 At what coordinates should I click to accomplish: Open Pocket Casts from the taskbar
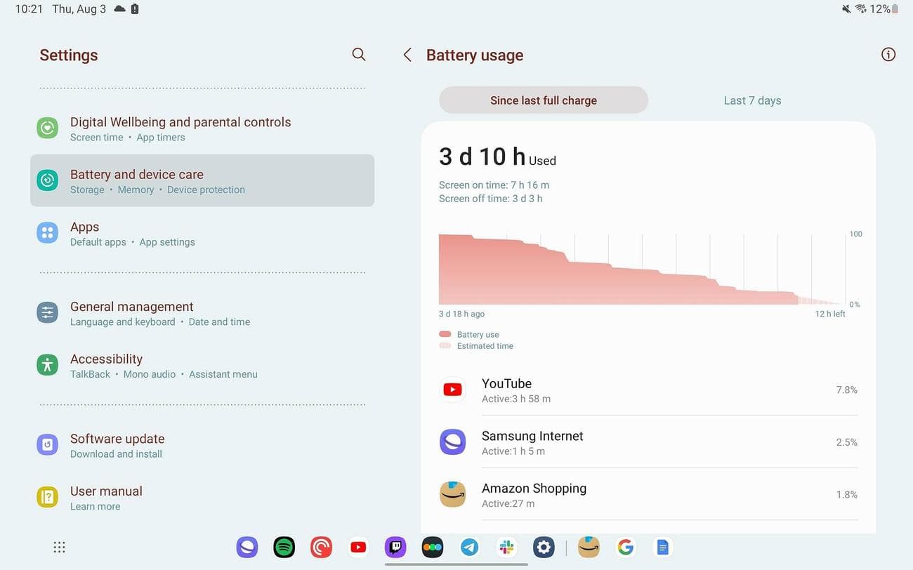[321, 546]
